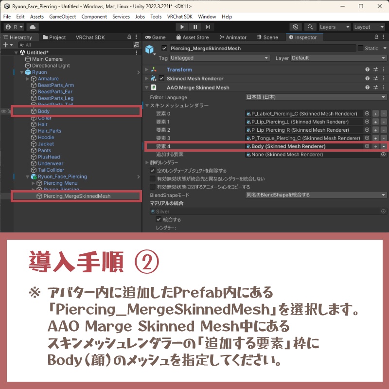
Task: Select Hoodie object in Hierarchy
Action: tap(46, 137)
